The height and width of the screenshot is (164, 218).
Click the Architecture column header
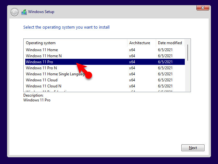coord(141,43)
